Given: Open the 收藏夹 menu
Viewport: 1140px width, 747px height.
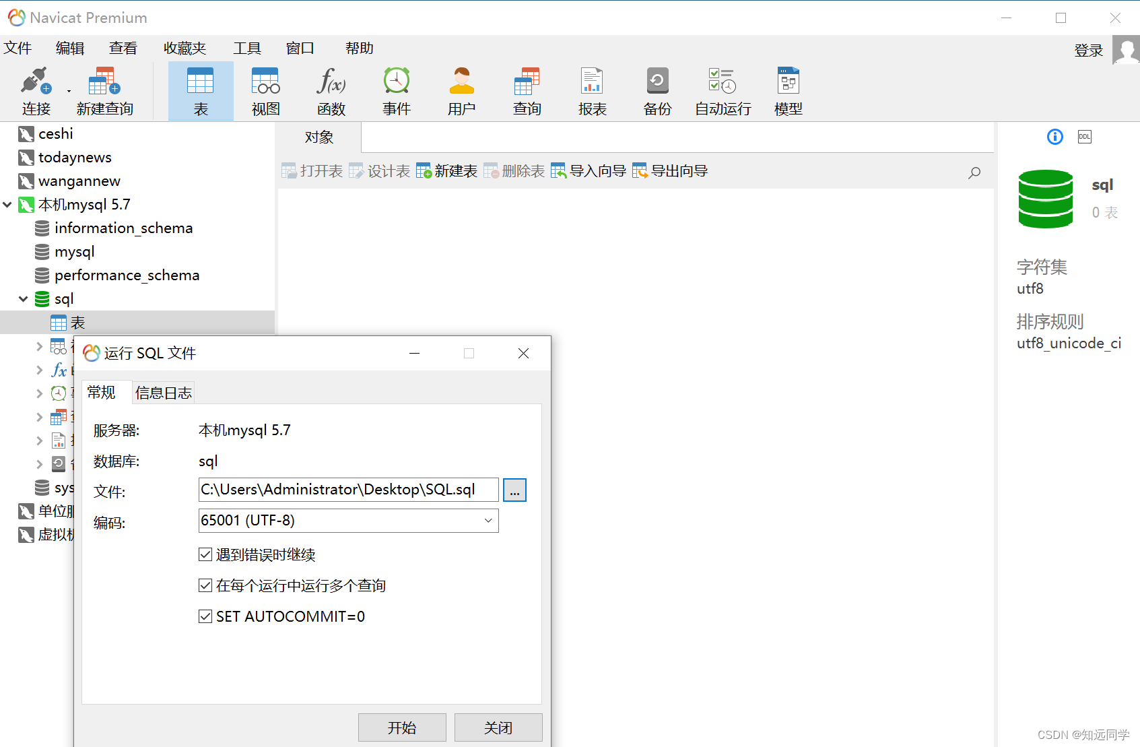Looking at the screenshot, I should (185, 48).
